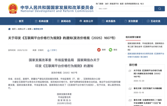Click the 规范性文件 breadcrumb link
Screen dimensions: 167x106
pyautogui.click(x=38, y=29)
